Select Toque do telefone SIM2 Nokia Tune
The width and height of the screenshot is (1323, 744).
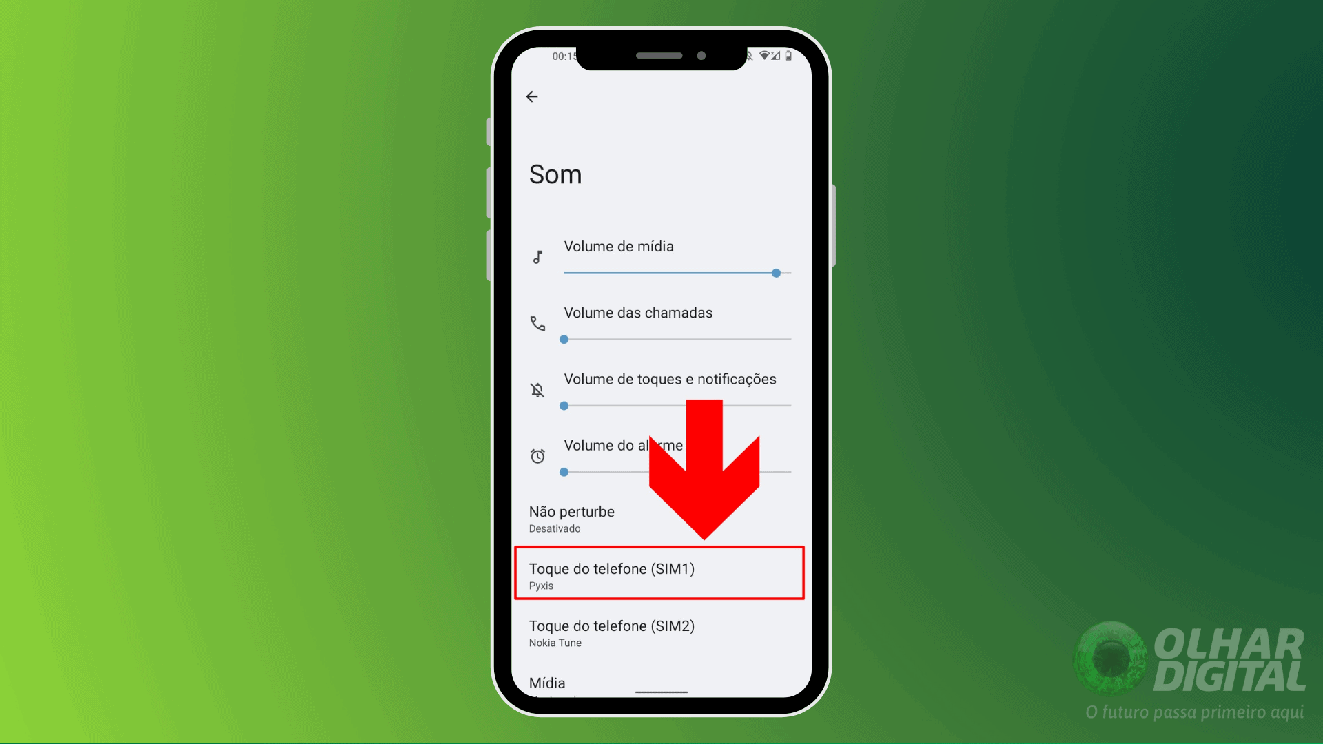pos(661,632)
